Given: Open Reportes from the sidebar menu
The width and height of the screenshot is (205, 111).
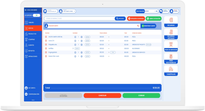Looking at the screenshot, I should [33, 51].
